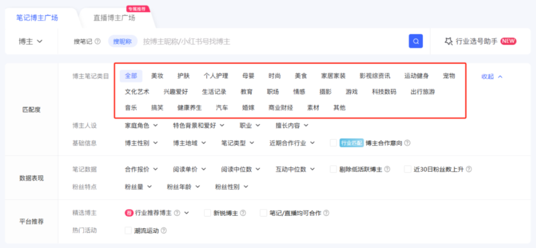Image resolution: width=536 pixels, height=248 pixels.
Task: Click help icon after 近30日粉丝数上升
Action: coord(468,169)
